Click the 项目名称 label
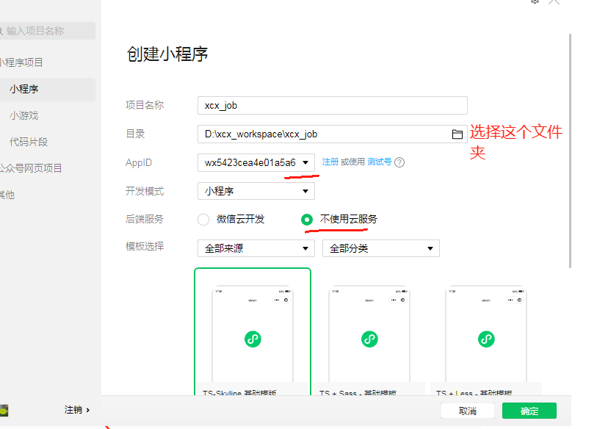 click(145, 105)
